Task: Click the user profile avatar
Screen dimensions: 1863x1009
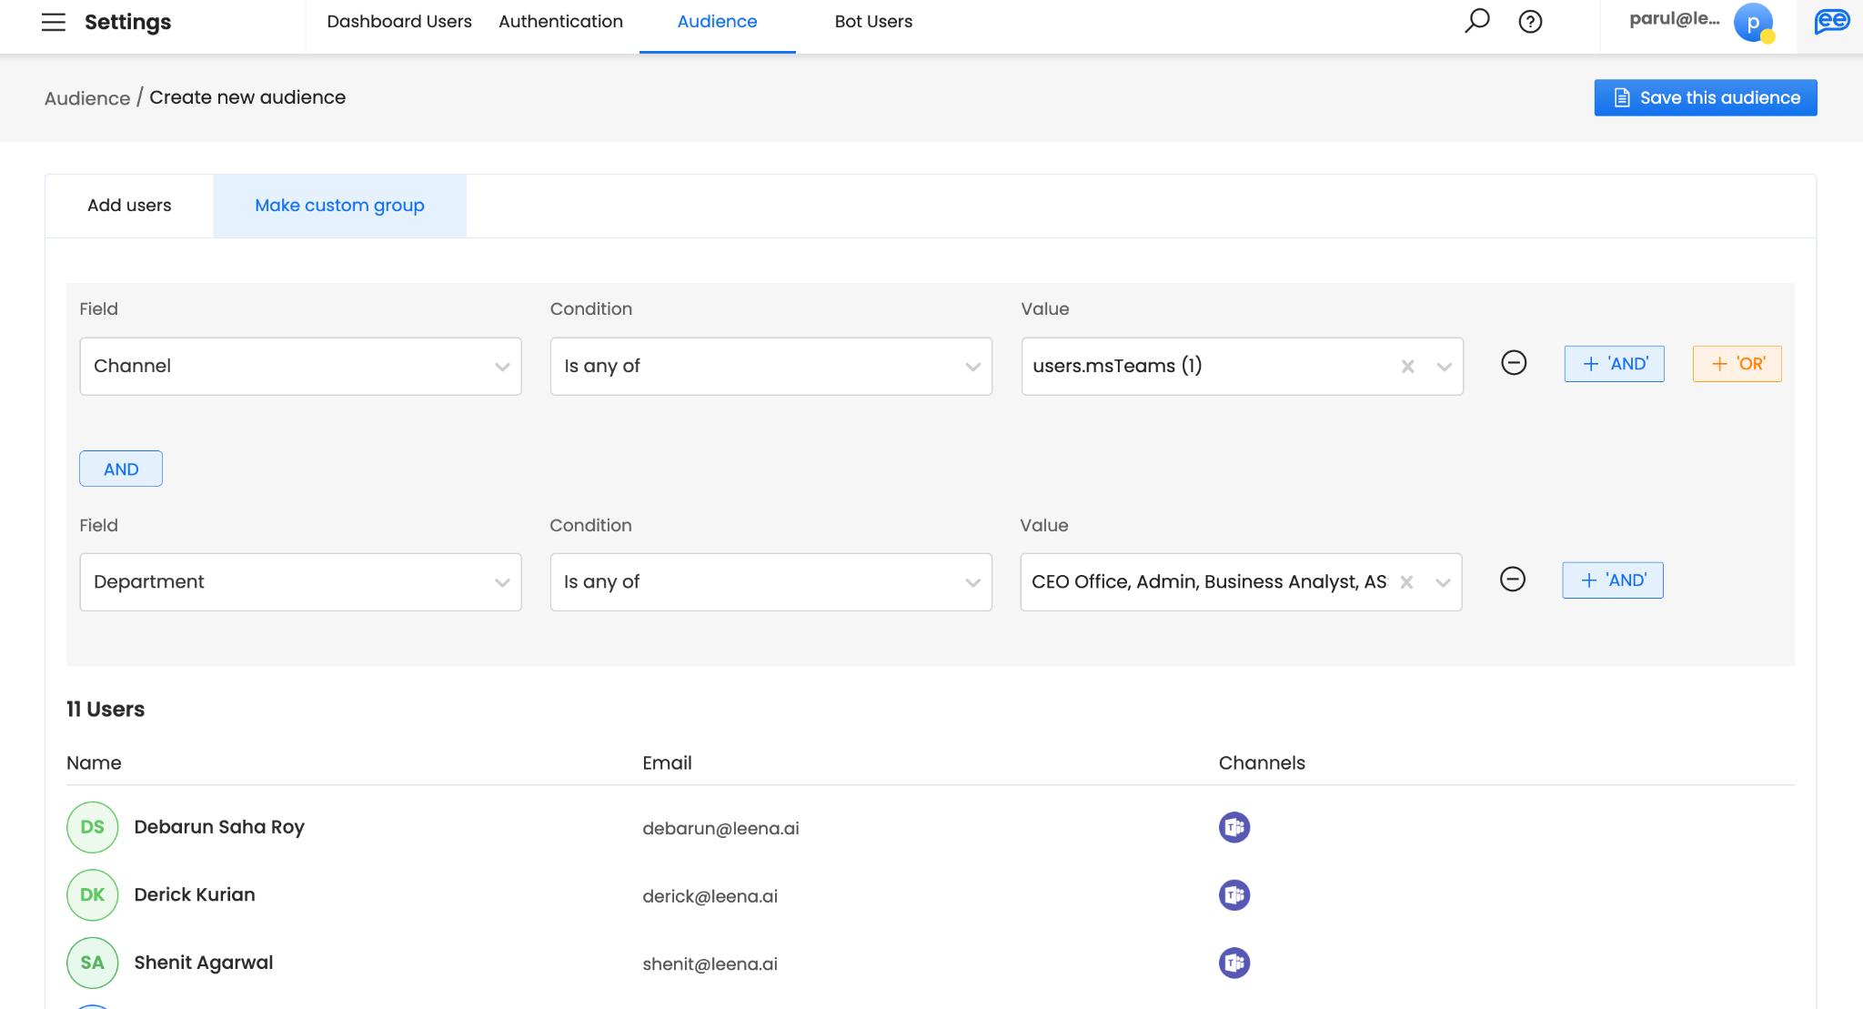Action: (1753, 22)
